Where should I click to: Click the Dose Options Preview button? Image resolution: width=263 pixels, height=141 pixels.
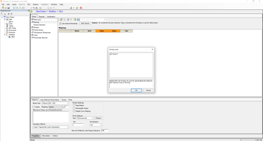coord(98,118)
